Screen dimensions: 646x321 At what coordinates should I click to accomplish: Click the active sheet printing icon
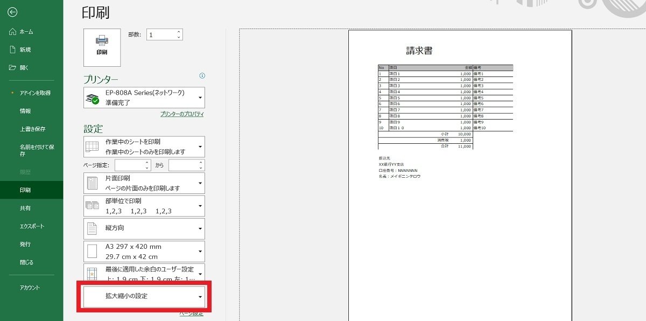[x=92, y=146]
